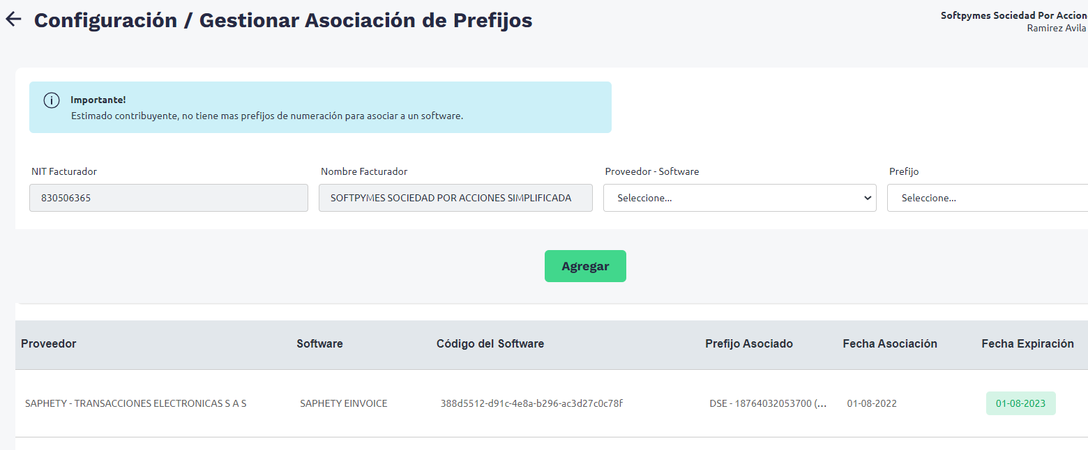Screen dimensions: 1088x450
Task: Click user name Ramirez Avila
Action: point(1057,28)
